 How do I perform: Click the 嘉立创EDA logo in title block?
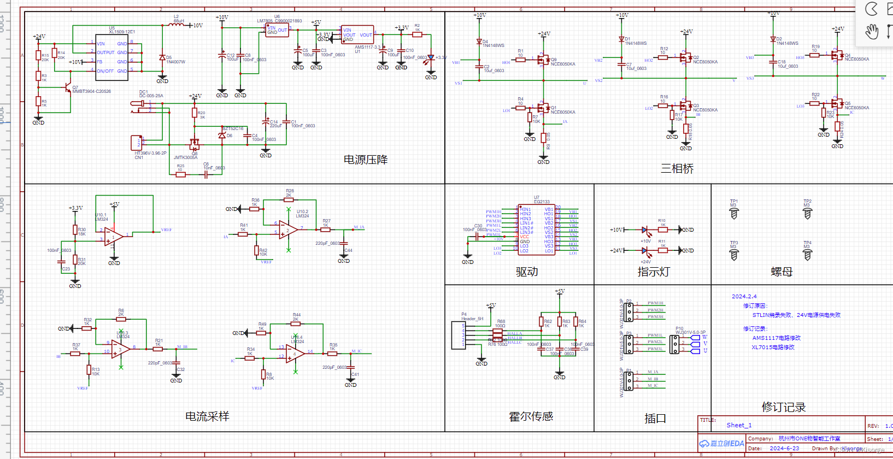pos(721,444)
